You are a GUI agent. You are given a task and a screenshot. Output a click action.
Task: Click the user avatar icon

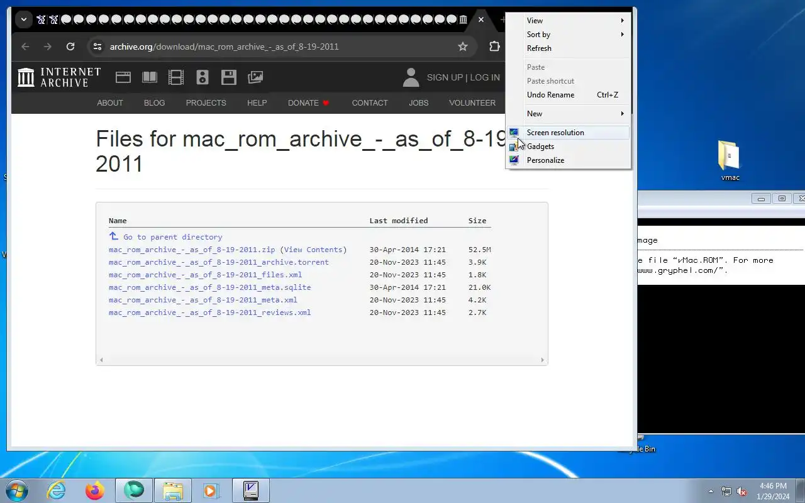[x=411, y=77]
